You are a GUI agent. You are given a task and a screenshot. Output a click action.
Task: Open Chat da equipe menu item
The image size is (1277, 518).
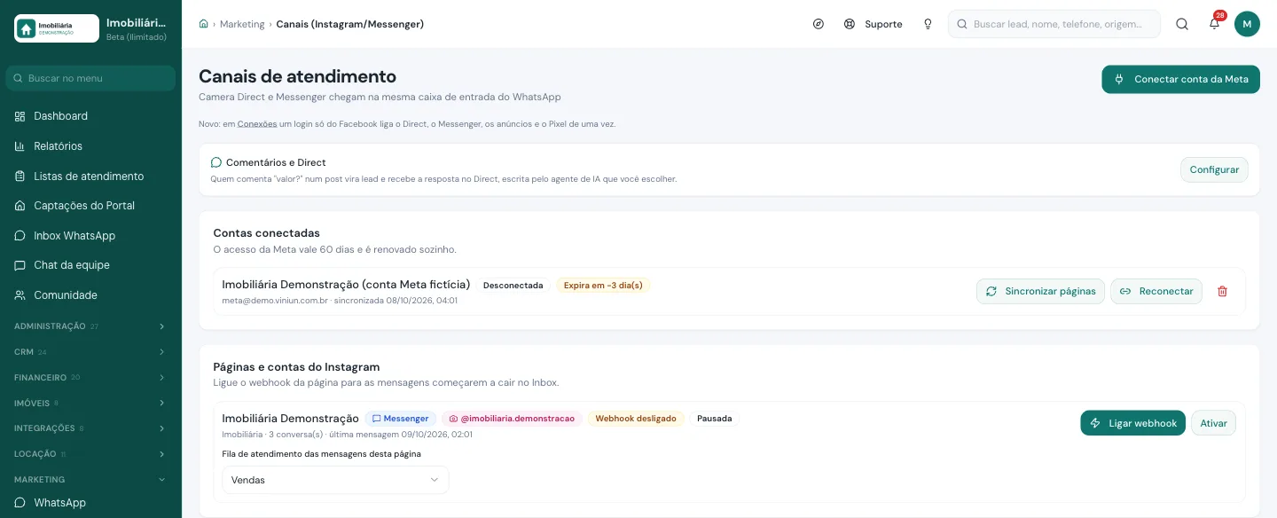click(x=90, y=265)
